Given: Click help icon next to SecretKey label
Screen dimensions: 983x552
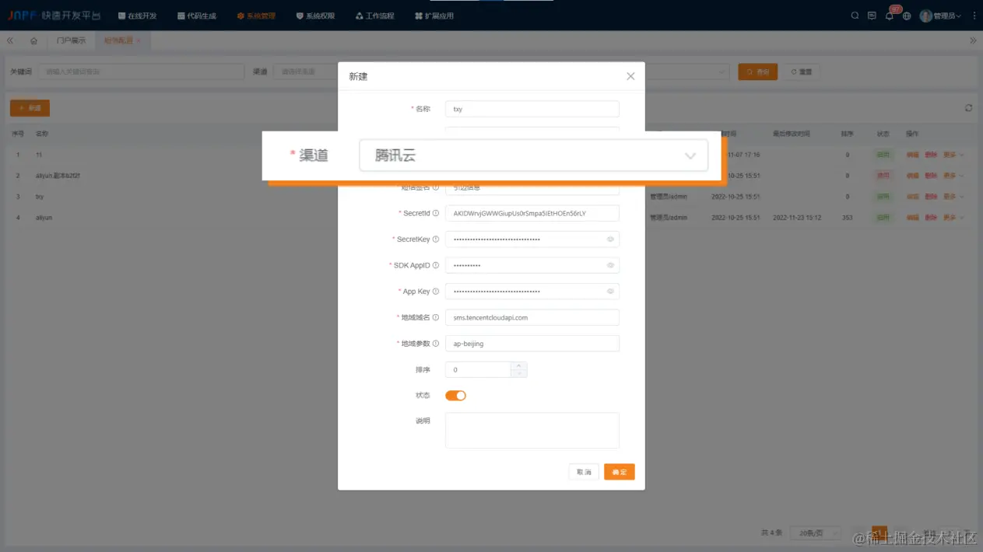Looking at the screenshot, I should [436, 239].
